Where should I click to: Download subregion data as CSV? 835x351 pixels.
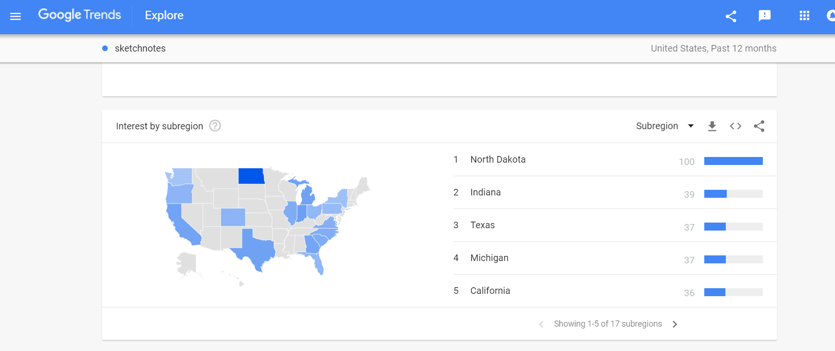click(x=712, y=126)
